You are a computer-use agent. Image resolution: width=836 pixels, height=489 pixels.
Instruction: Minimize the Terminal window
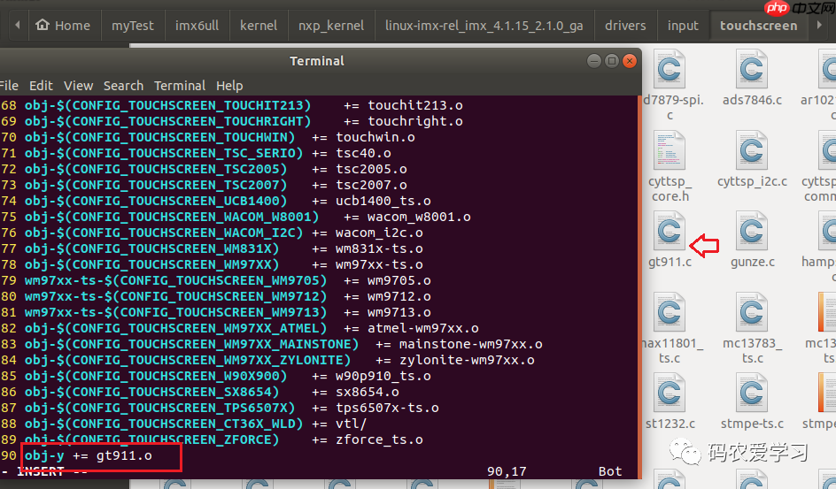tap(594, 61)
